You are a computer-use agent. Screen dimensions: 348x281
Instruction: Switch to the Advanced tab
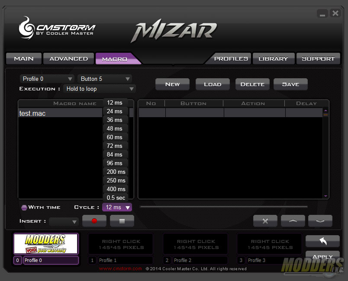pos(68,58)
